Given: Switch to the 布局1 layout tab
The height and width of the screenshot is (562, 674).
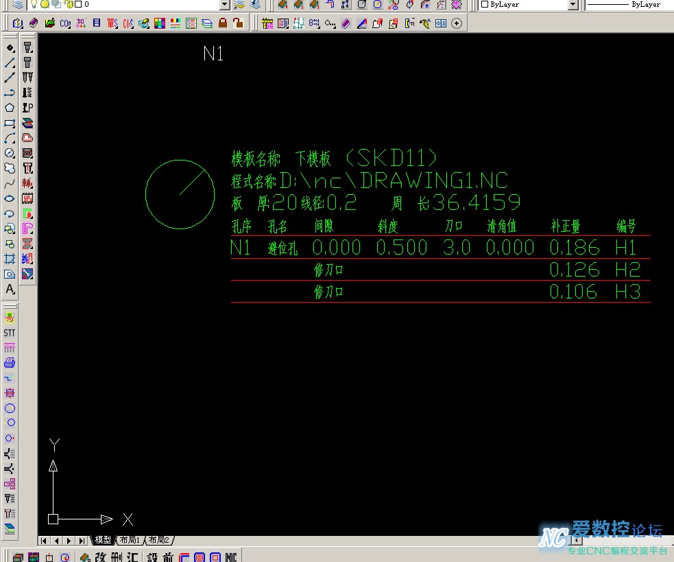Looking at the screenshot, I should pos(130,540).
